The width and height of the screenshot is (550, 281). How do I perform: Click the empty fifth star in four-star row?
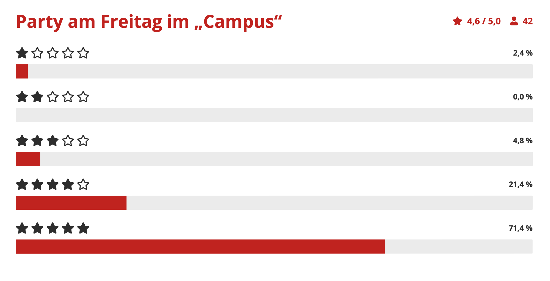[x=83, y=184]
